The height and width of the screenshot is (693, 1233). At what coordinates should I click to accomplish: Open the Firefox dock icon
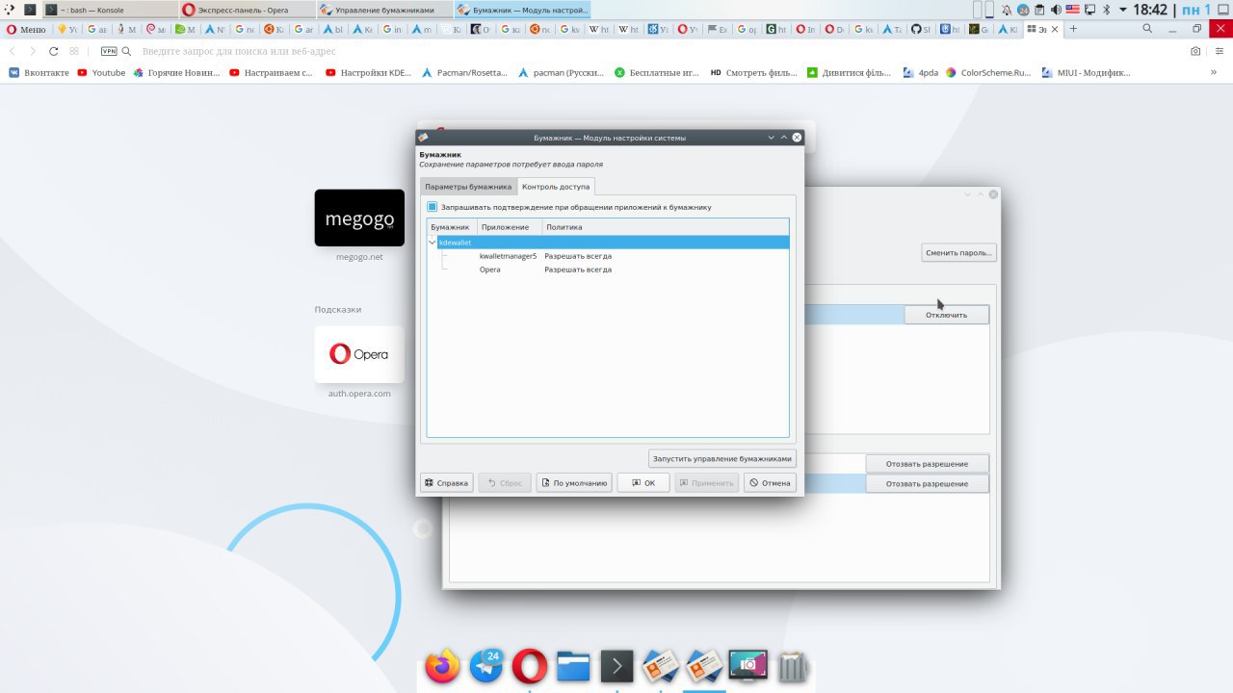point(443,666)
